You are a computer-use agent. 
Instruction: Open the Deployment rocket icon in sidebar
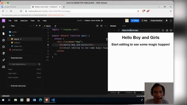(x=4, y=60)
